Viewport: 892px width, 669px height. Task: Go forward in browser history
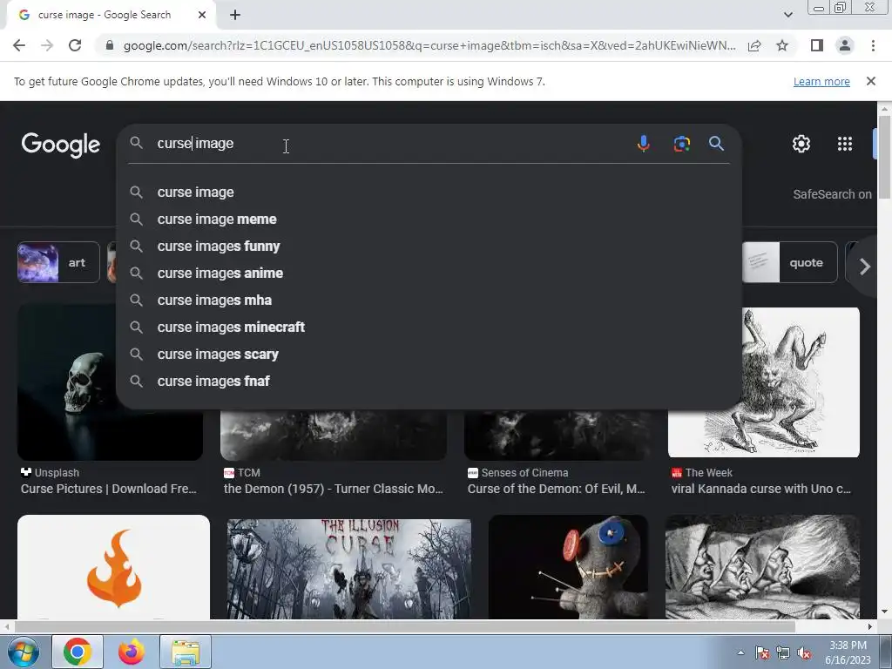point(47,45)
